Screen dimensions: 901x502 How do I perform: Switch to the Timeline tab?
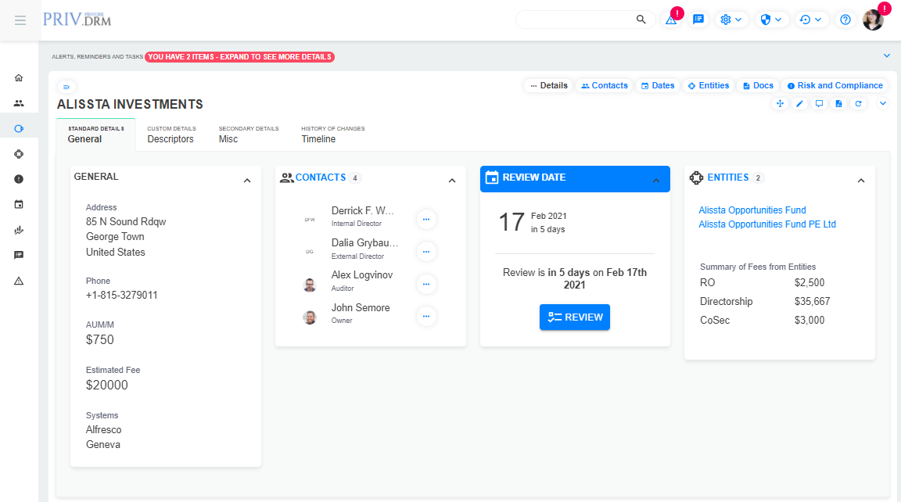[318, 134]
